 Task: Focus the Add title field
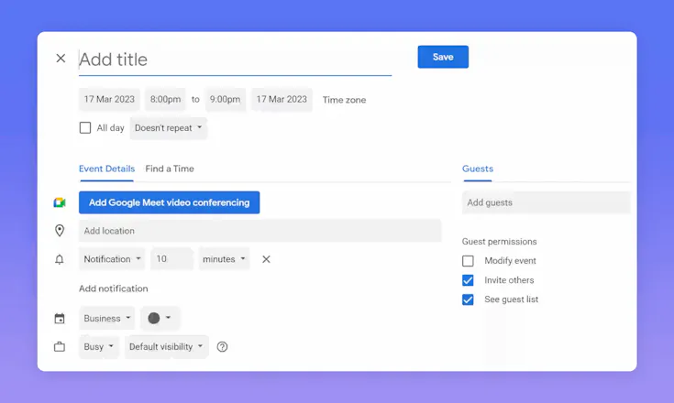235,60
